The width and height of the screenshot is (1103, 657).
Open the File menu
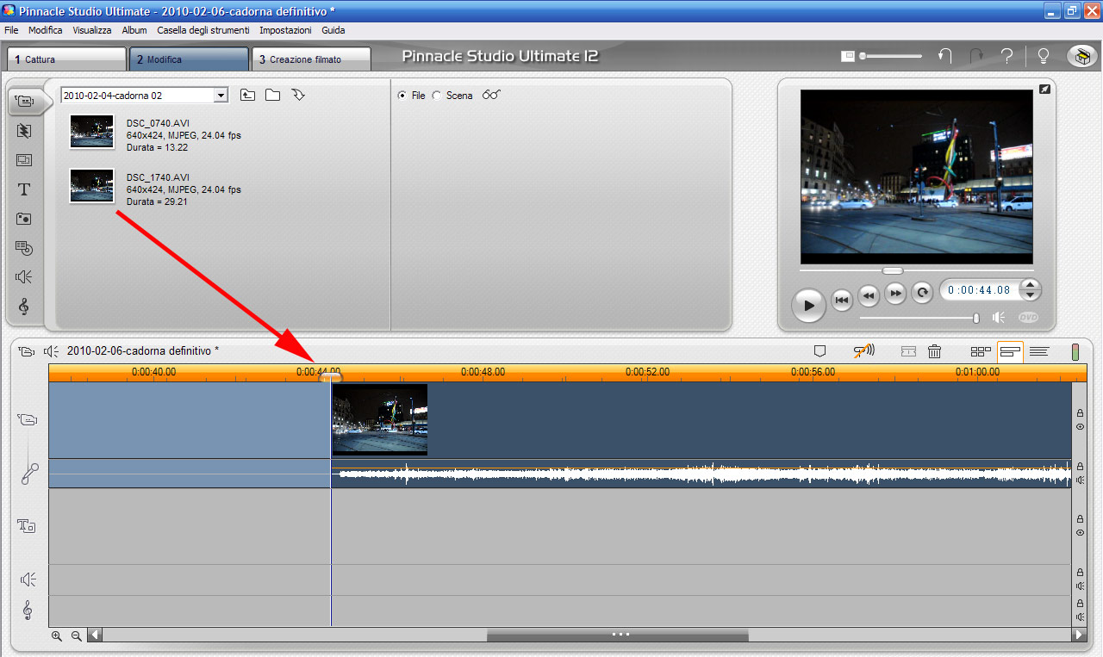(x=11, y=30)
